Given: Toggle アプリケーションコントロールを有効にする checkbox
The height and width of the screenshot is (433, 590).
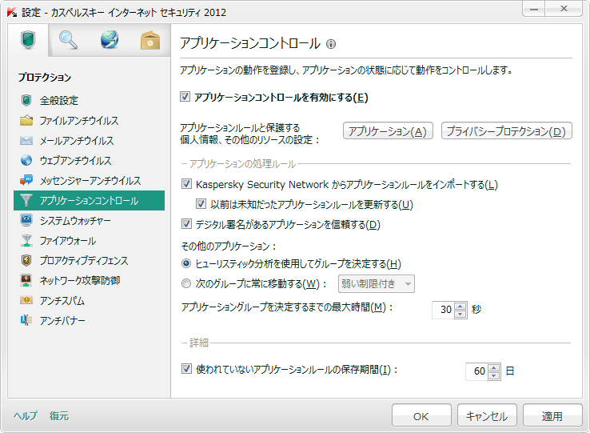Looking at the screenshot, I should (185, 97).
